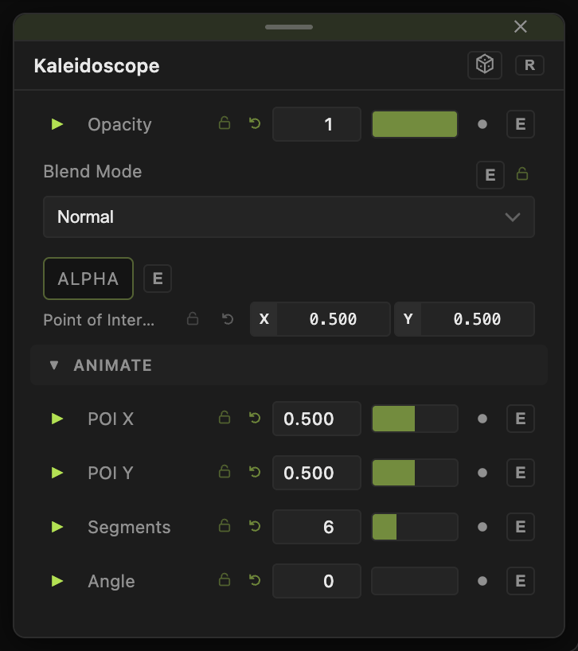Toggle the ALPHA button
The image size is (578, 651).
point(88,279)
